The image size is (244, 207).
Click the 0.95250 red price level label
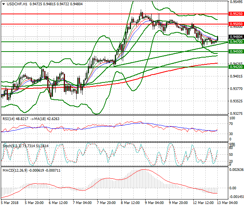(236, 14)
